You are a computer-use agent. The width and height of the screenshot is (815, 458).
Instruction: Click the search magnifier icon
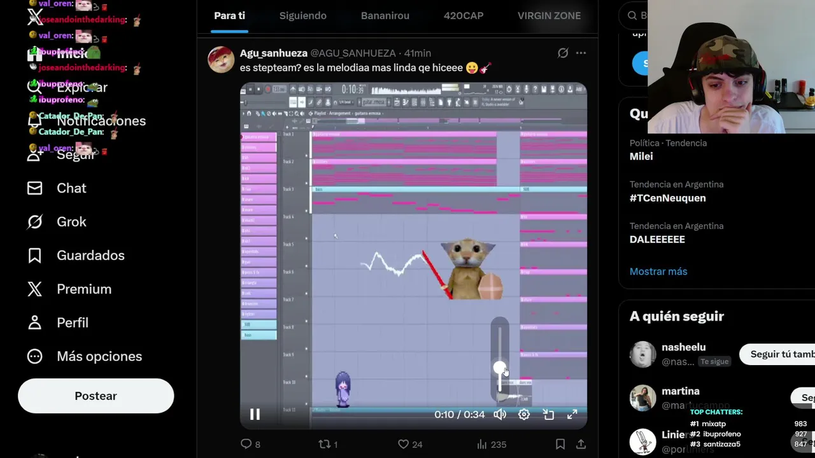[x=632, y=15]
